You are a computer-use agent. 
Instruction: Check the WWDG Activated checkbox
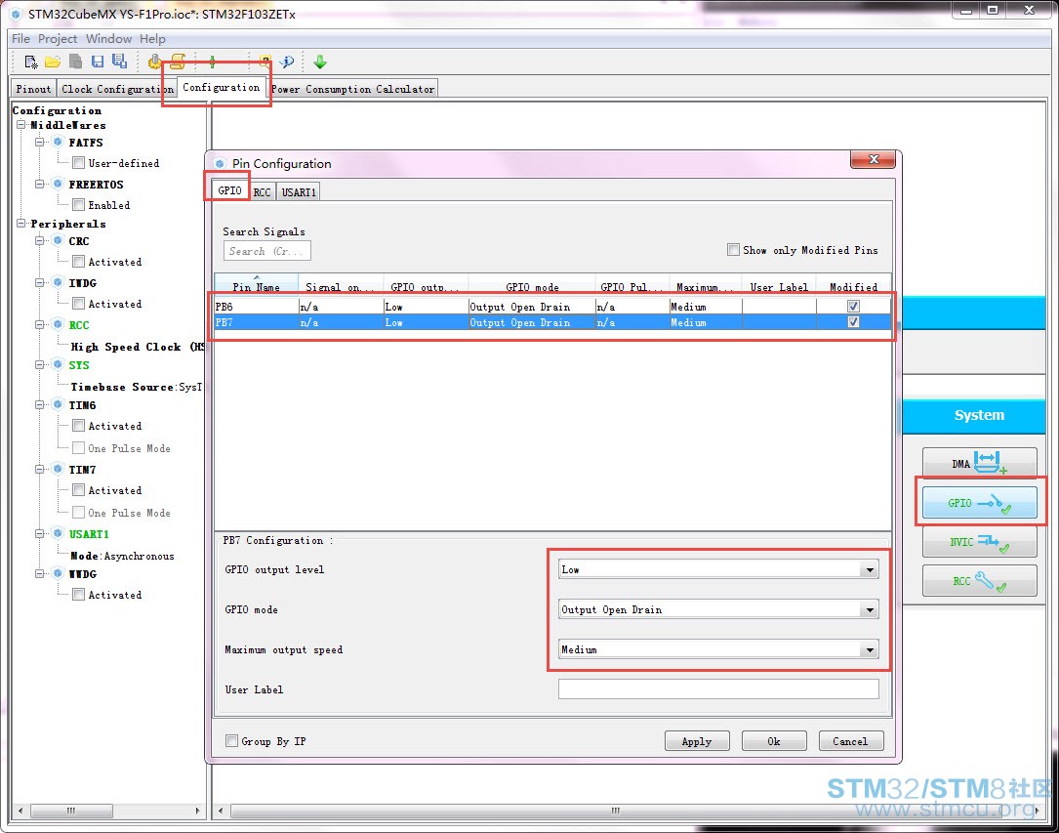click(79, 595)
